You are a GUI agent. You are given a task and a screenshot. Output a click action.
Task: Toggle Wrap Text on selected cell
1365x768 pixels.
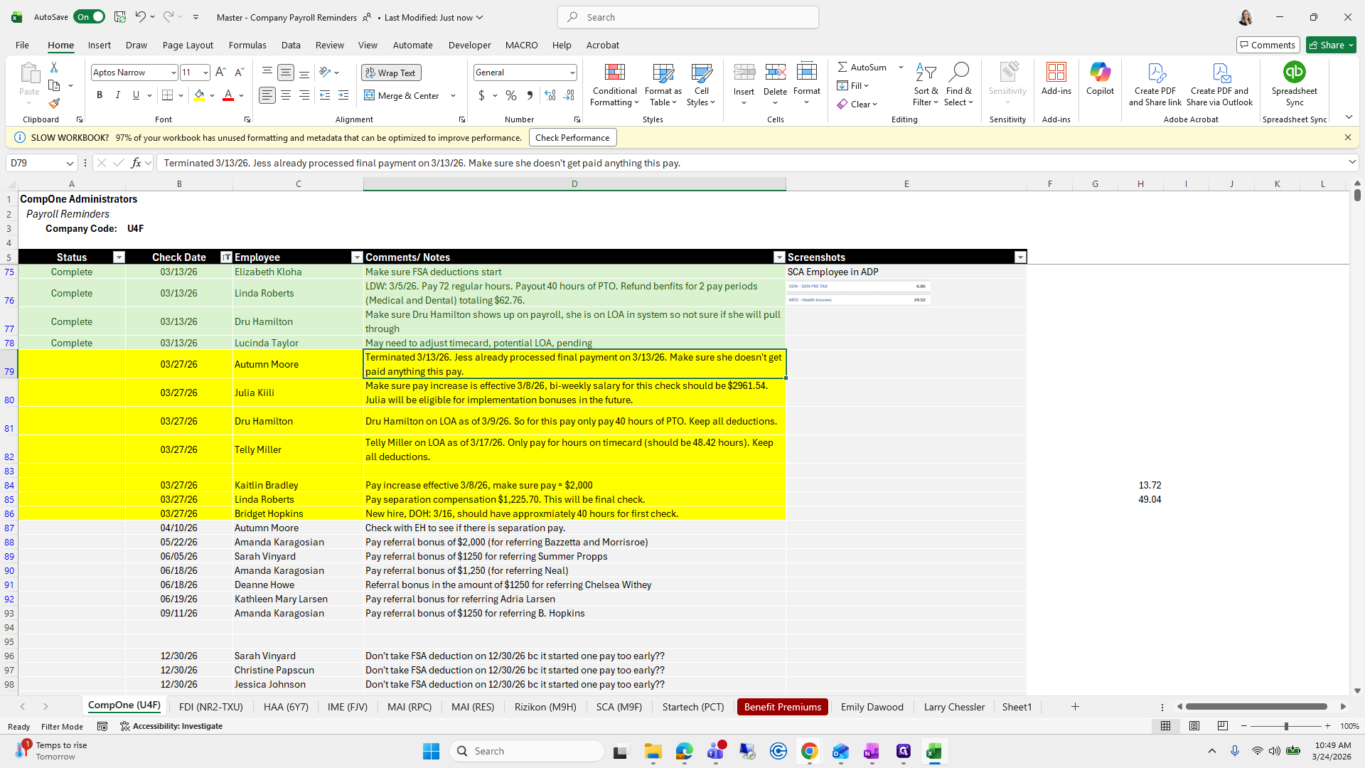pos(391,73)
